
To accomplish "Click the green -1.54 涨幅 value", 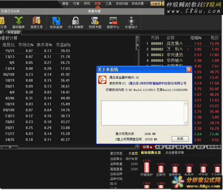I will click(x=197, y=134).
